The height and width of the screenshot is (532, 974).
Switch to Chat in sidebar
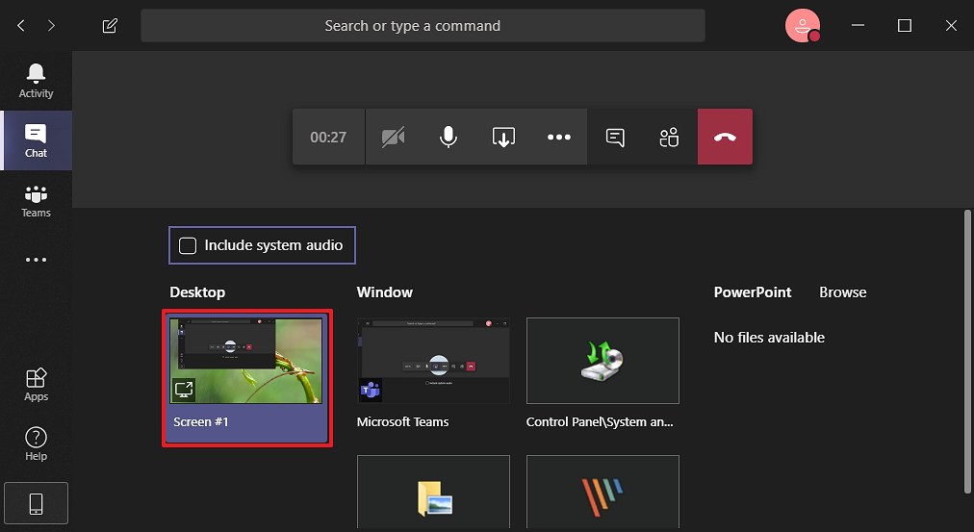[x=36, y=140]
